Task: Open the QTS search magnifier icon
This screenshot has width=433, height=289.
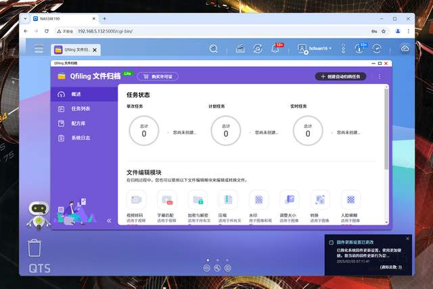Action: (214, 49)
